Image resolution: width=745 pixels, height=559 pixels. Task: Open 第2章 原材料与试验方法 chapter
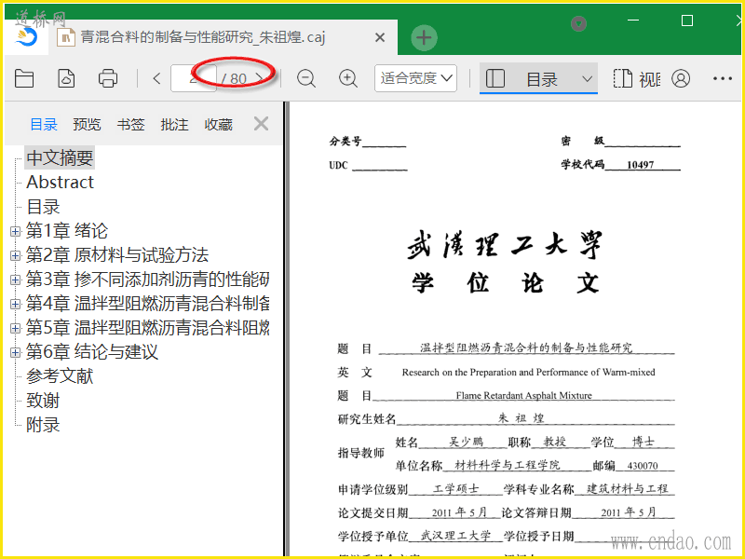coord(117,255)
